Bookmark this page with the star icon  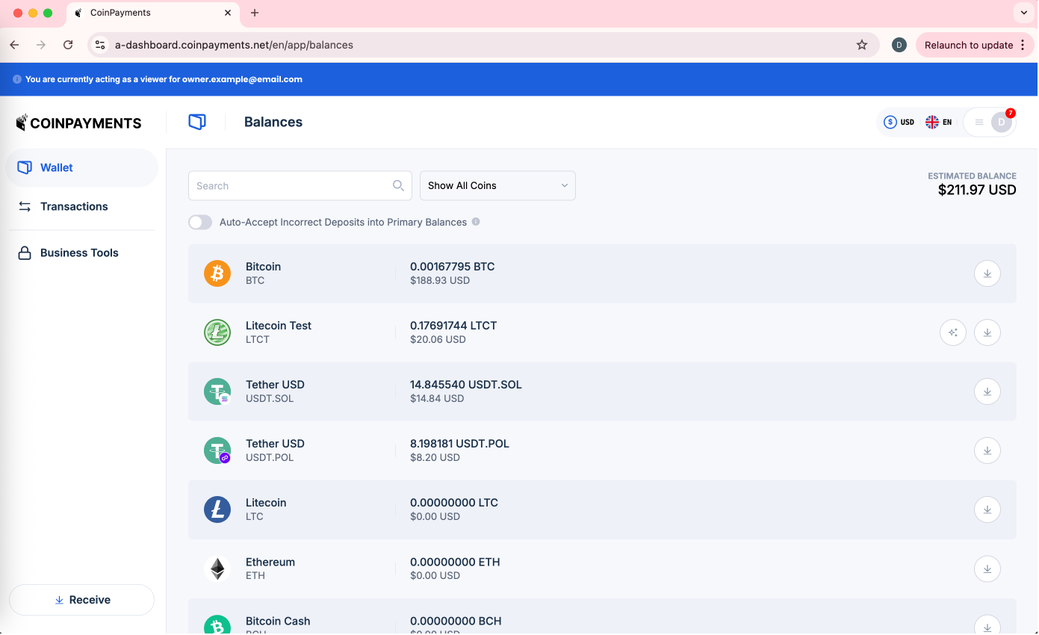(861, 45)
